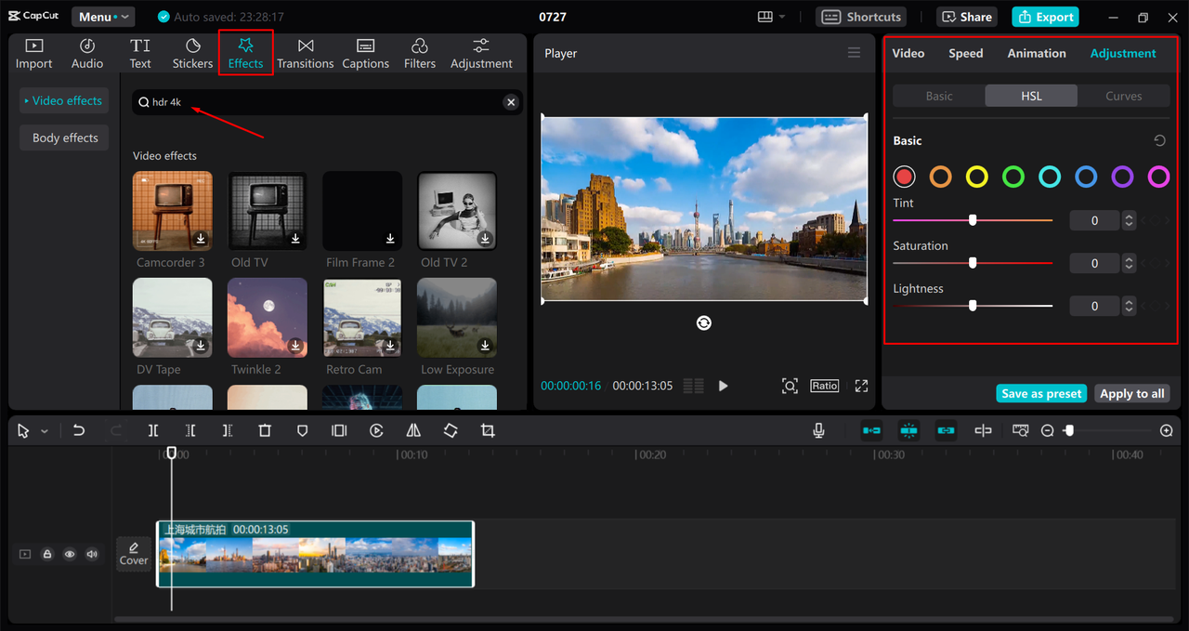Viewport: 1189px width, 631px height.
Task: Open the Player menu icon
Action: (x=854, y=53)
